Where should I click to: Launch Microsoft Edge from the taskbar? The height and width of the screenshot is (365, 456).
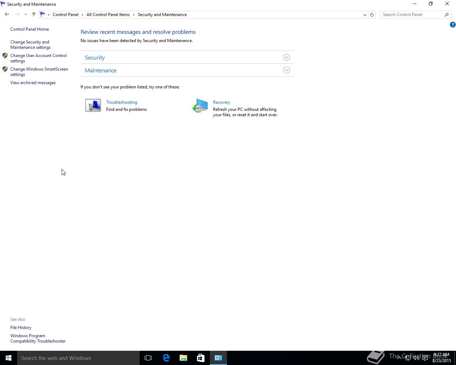(x=166, y=358)
